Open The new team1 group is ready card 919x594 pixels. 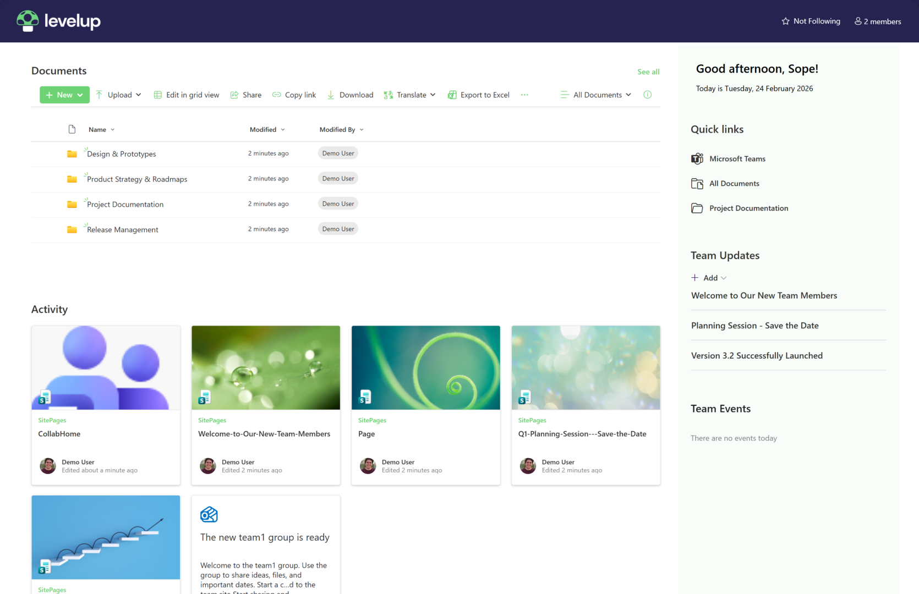point(266,544)
